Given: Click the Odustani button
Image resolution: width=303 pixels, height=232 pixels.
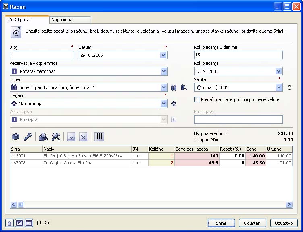Looking at the screenshot, I should 252,223.
